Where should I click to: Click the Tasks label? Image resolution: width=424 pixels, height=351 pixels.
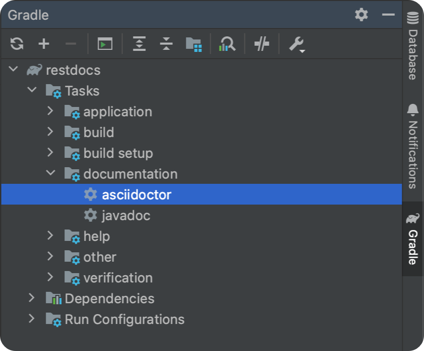tap(82, 91)
